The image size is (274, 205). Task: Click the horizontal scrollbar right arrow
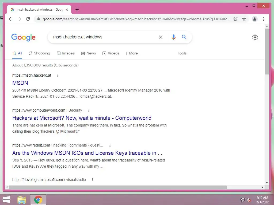262,187
